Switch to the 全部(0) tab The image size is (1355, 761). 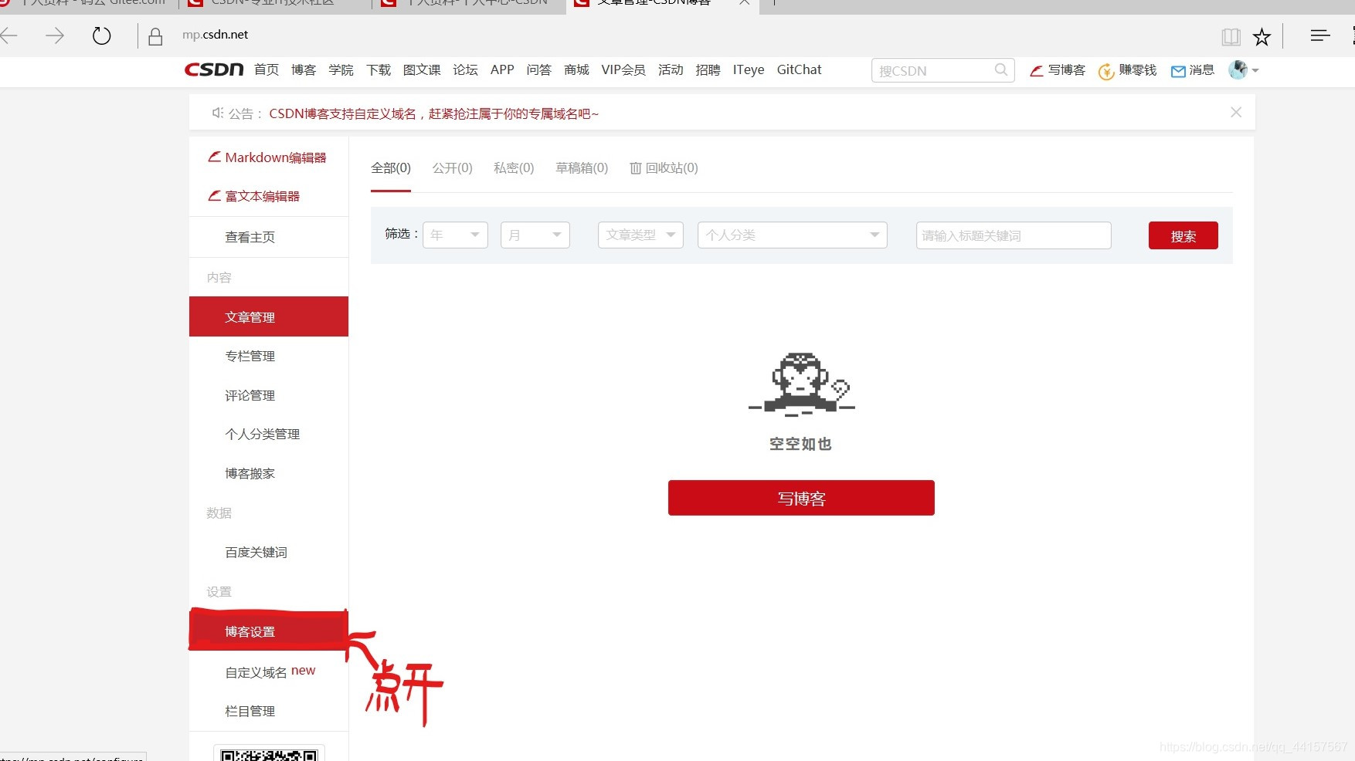point(391,168)
